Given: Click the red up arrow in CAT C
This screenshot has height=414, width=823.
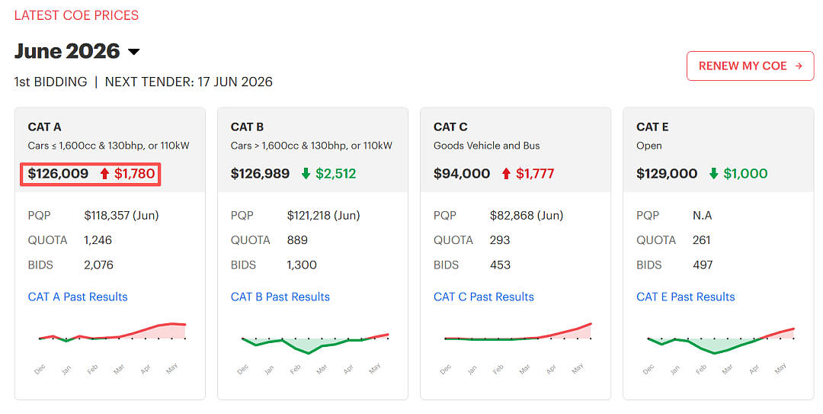Looking at the screenshot, I should [x=506, y=173].
